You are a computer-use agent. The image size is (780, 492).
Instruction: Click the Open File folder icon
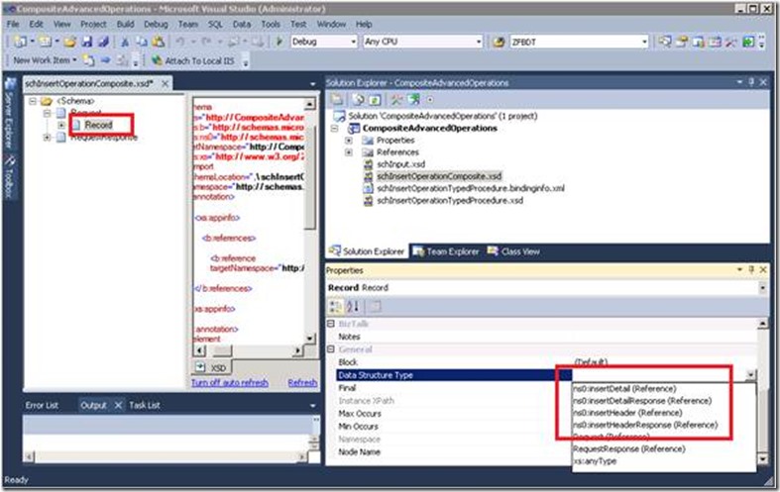pos(69,43)
